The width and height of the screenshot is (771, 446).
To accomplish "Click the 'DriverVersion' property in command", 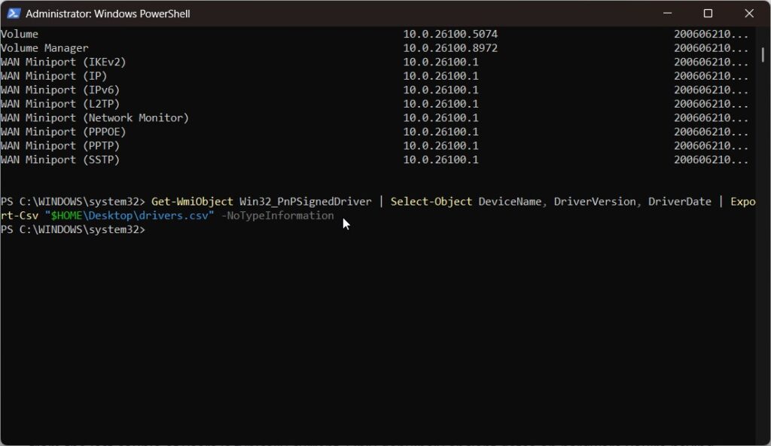I will 595,202.
